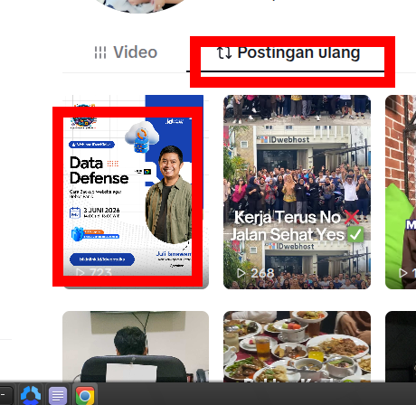Click the Video grid icon
416x405 pixels.
[100, 52]
